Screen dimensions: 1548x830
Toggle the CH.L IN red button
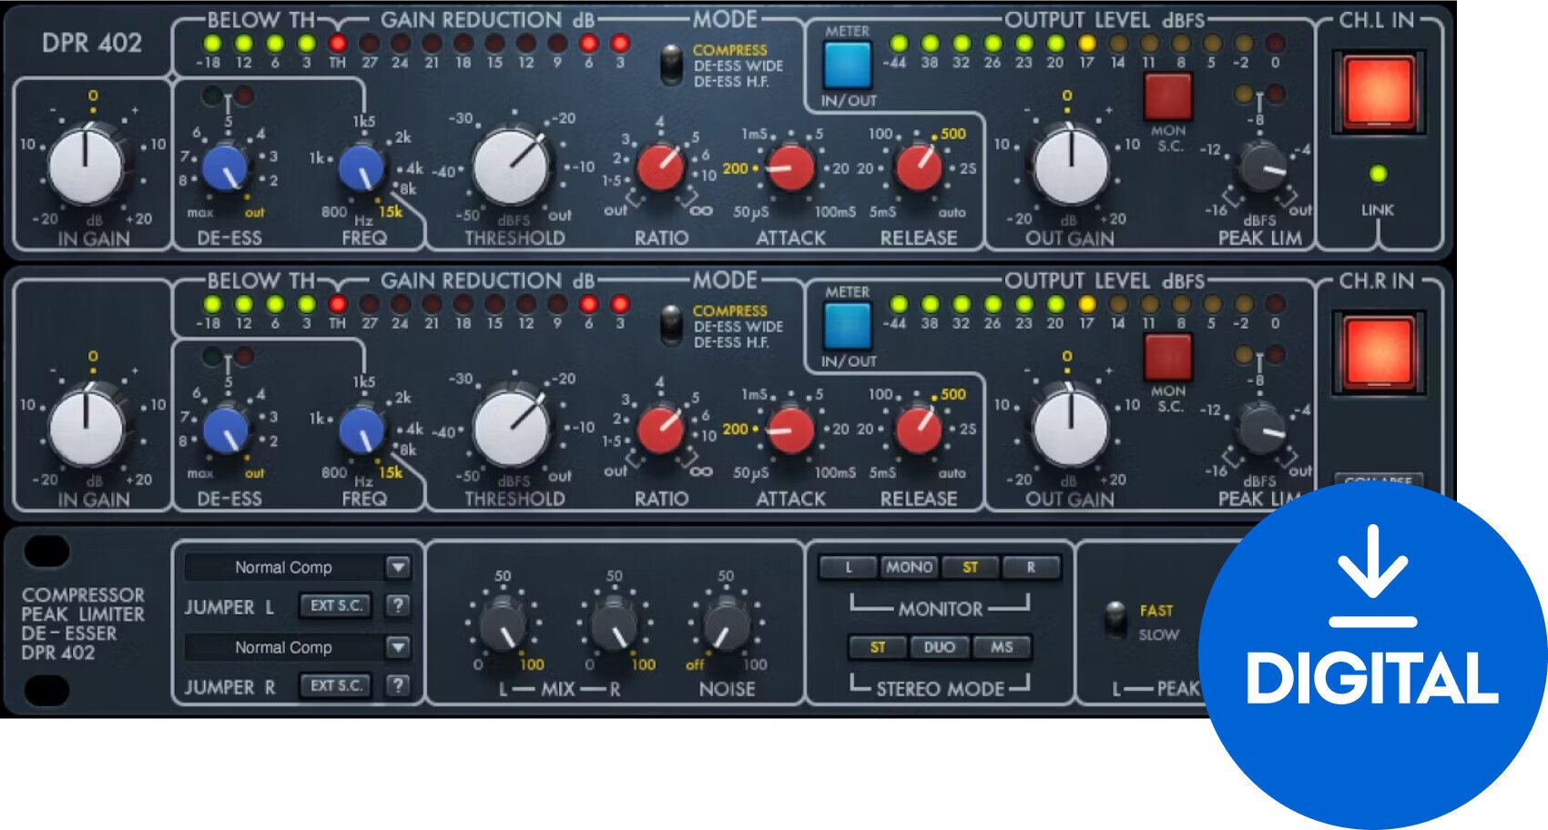click(1378, 91)
